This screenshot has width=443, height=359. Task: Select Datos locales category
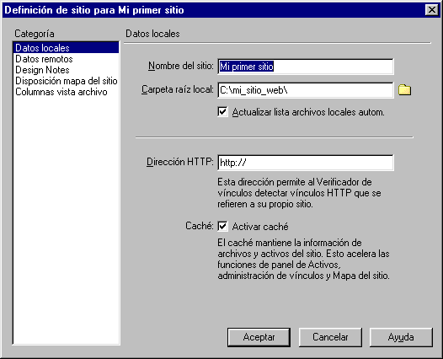tap(66, 48)
